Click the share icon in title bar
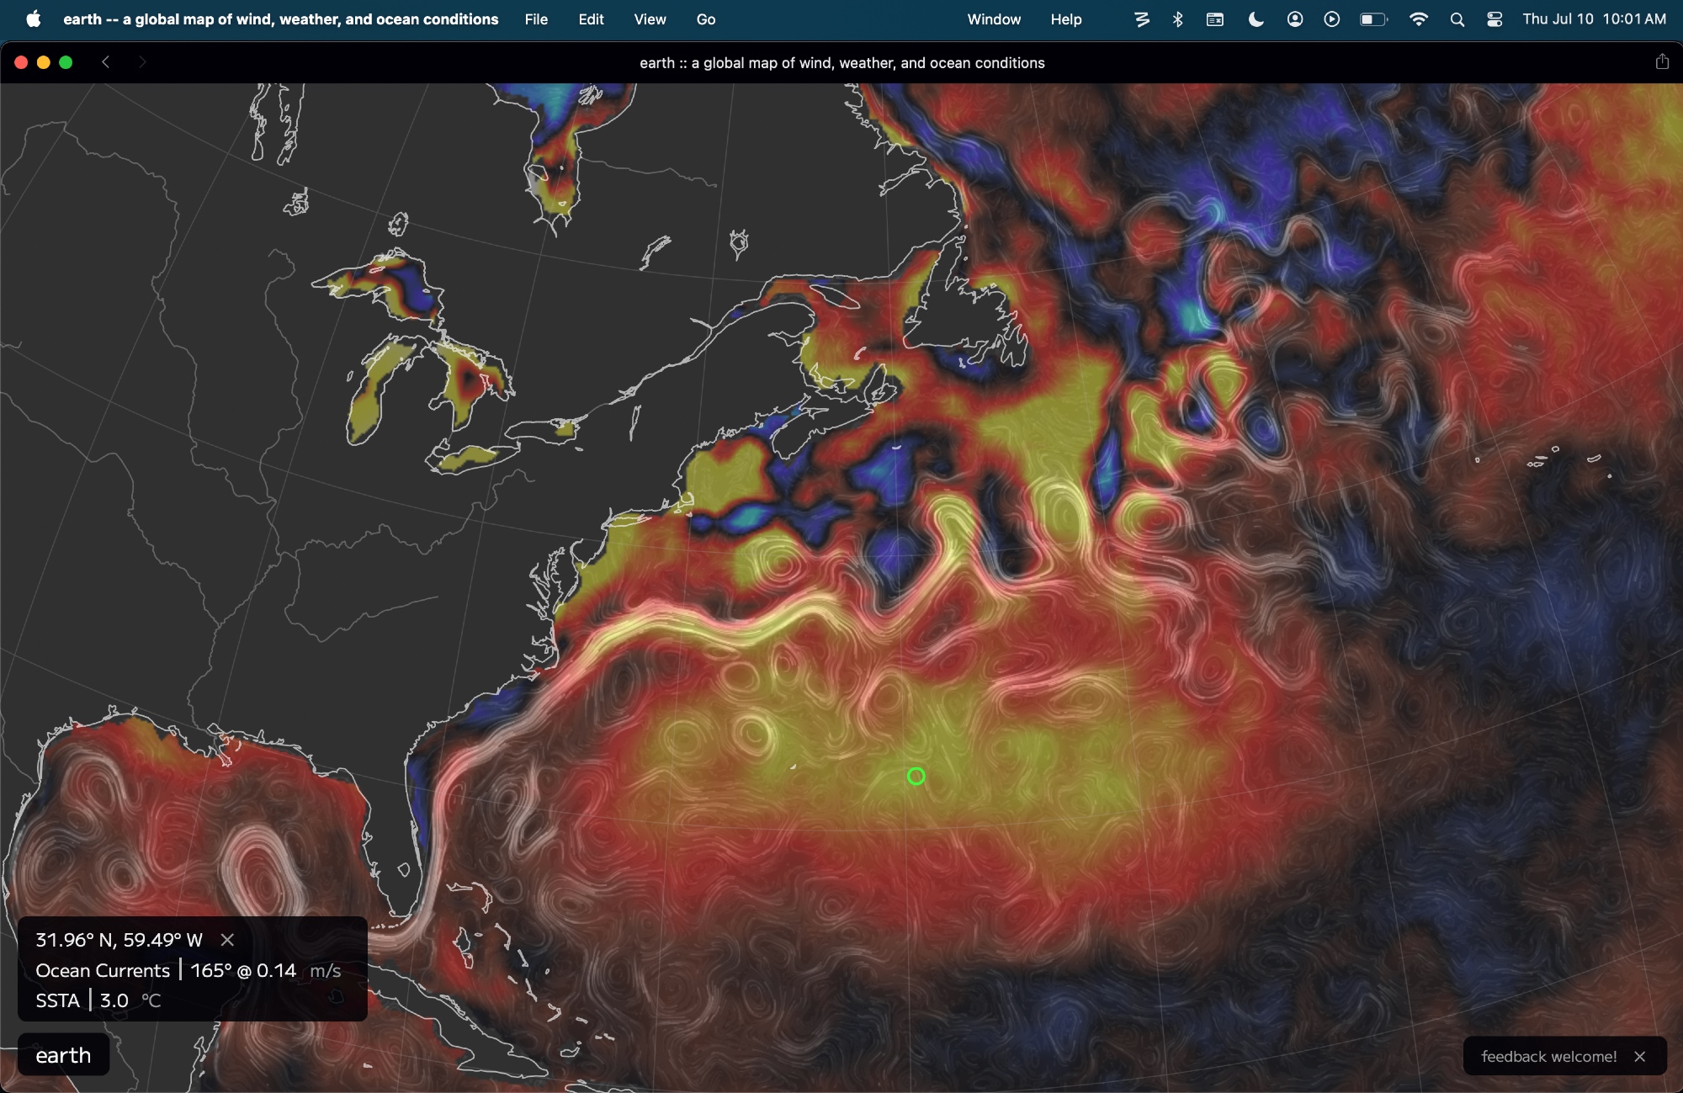The height and width of the screenshot is (1093, 1683). click(1662, 62)
